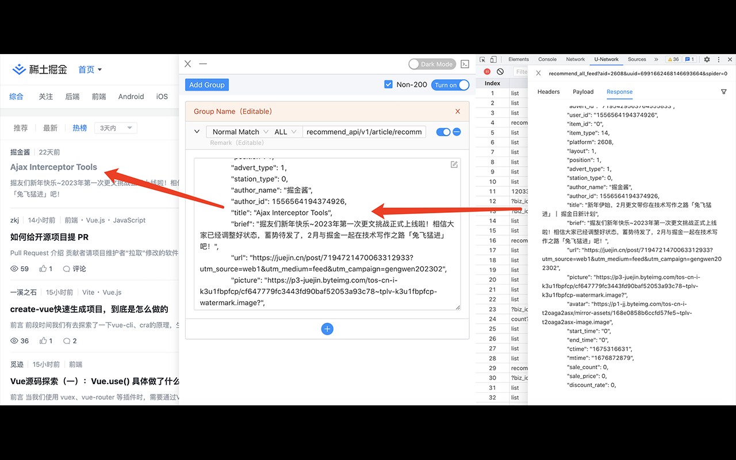Click the 1 message badge
Screen dimensions: 736x460
pyautogui.click(x=689, y=59)
